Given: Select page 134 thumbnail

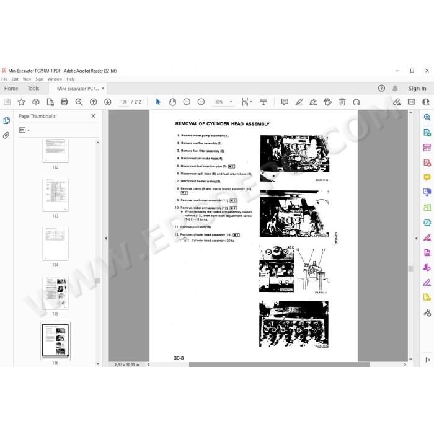Looking at the screenshot, I should (55, 243).
